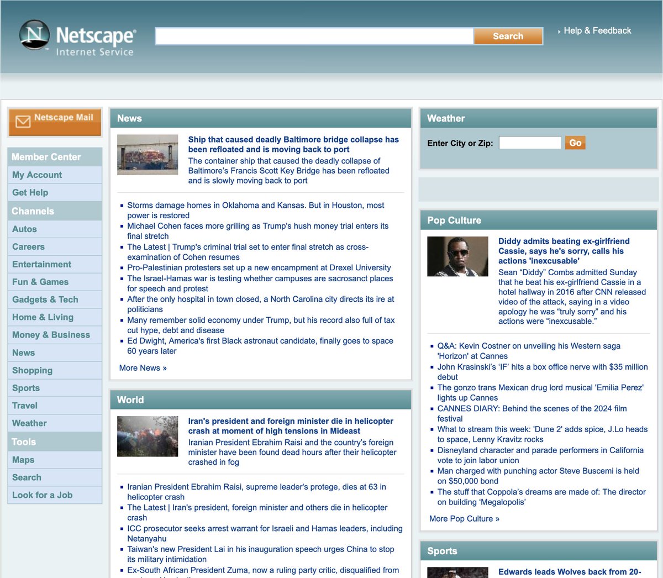Screen dimensions: 663x578
Task: Click the orange Search button
Action: 508,36
